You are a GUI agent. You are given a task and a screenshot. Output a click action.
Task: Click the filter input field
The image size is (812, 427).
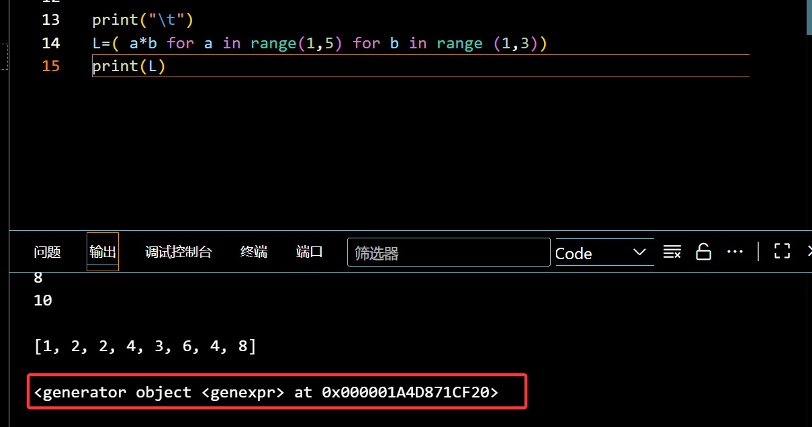[x=448, y=253]
